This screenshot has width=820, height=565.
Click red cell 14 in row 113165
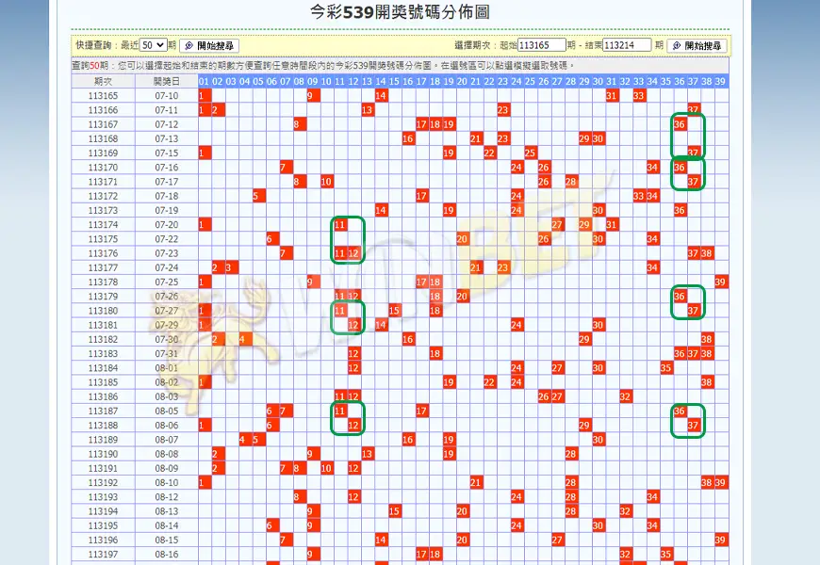tap(381, 96)
